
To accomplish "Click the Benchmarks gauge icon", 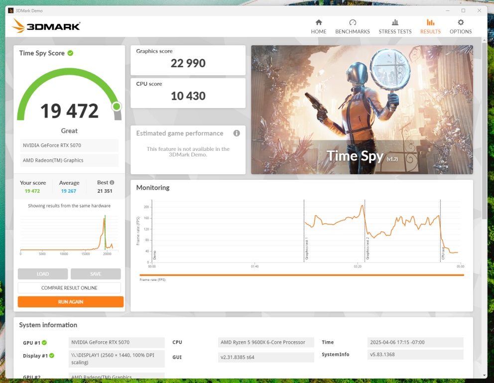I will point(353,22).
